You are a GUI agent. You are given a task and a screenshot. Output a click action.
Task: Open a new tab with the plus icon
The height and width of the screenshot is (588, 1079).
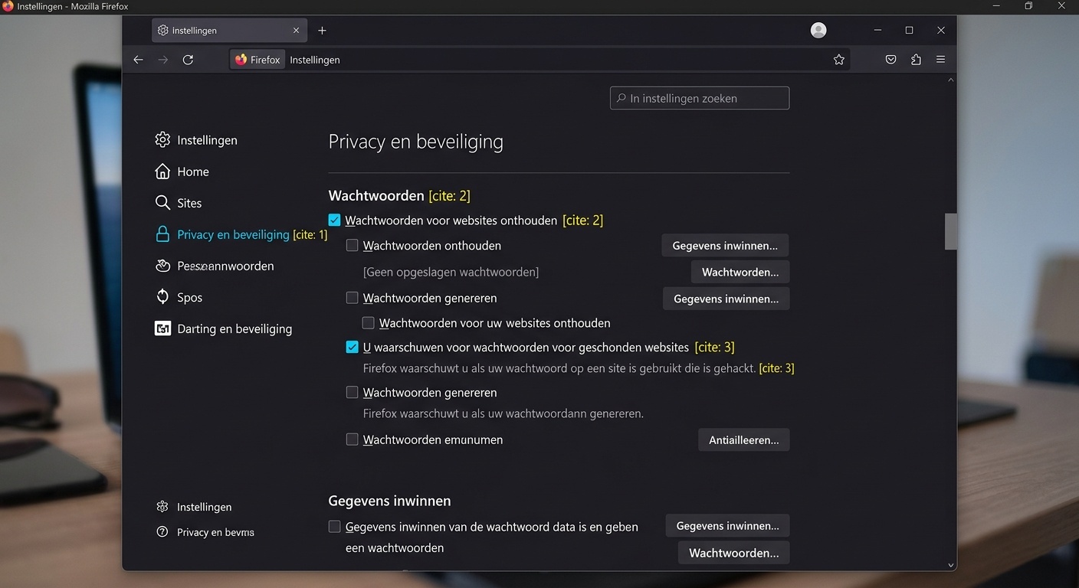click(322, 31)
